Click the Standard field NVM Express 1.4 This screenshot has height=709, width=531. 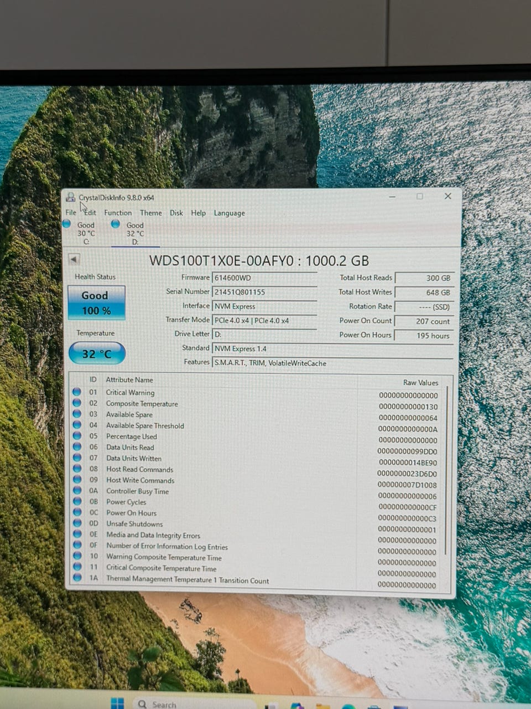click(x=332, y=348)
